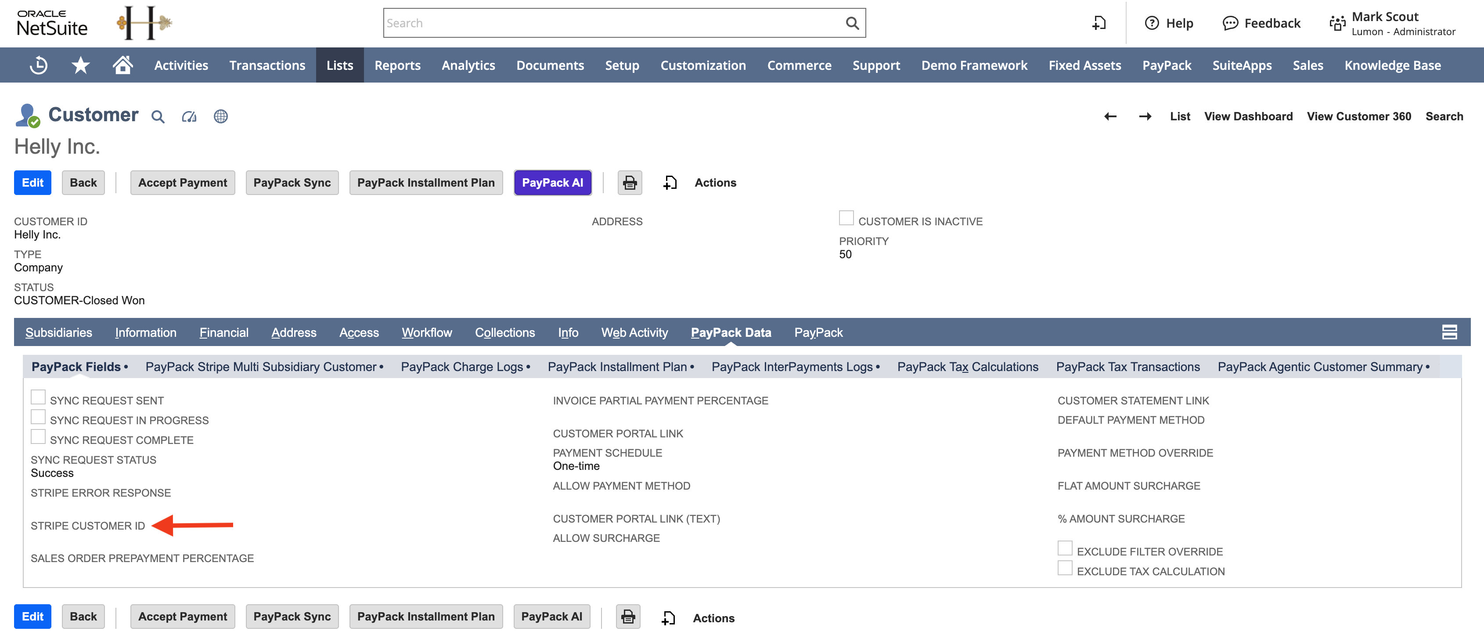Switch to the PayPack tab after PayPack Data

click(818, 332)
